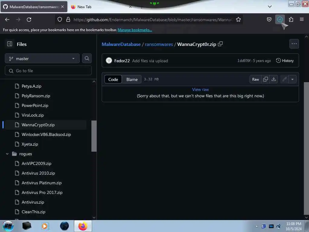Viewport: 309px width, 232px height.
Task: Open Fedor22's avatar
Action: tap(109, 60)
